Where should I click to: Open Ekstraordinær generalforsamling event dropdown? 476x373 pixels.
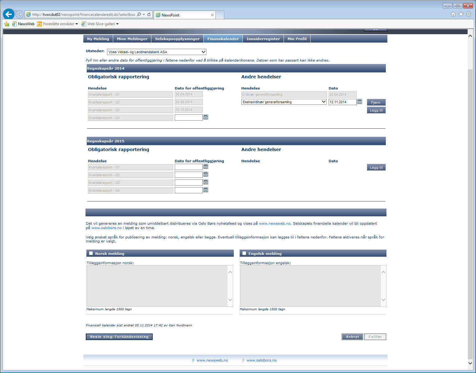tap(284, 102)
